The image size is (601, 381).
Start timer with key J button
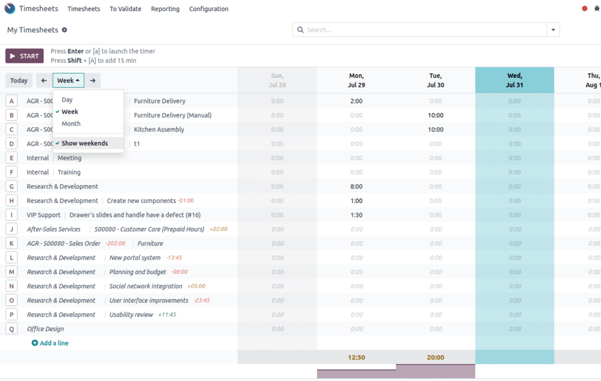point(12,229)
